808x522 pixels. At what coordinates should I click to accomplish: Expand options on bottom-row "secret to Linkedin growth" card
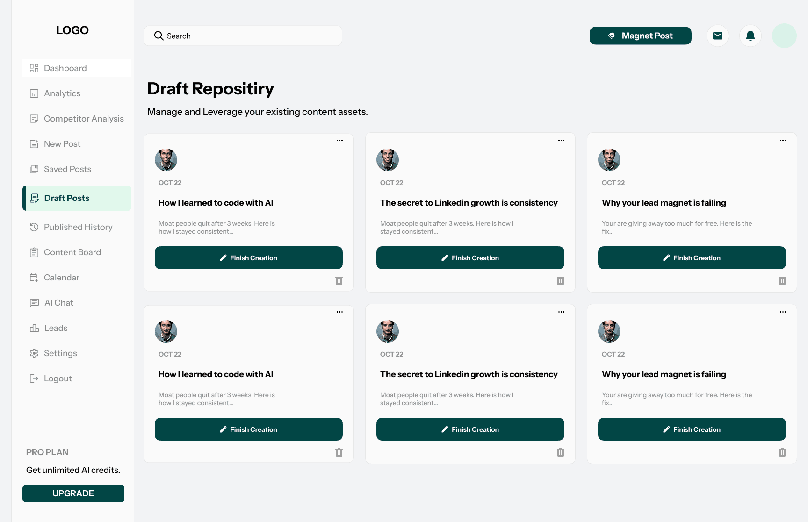pos(562,312)
